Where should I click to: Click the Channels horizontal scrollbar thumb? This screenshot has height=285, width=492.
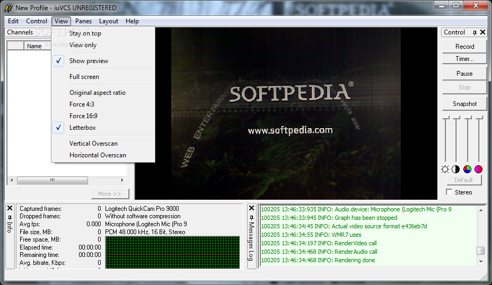click(x=52, y=180)
